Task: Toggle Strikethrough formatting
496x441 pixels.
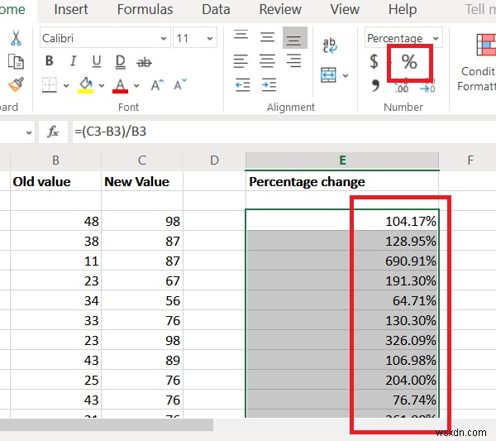Action: 144,62
